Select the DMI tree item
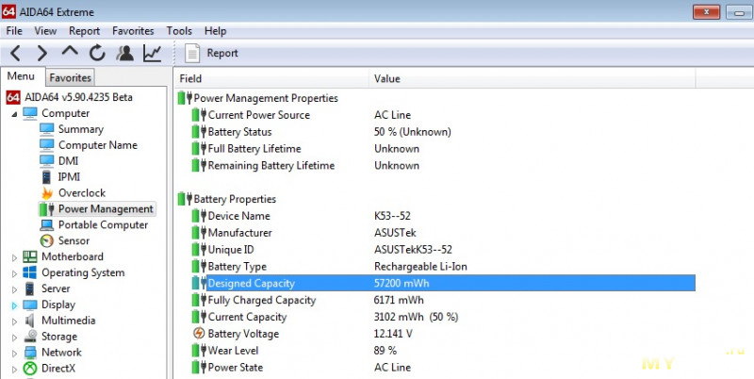Screen dimensions: 754x379 coord(68,160)
